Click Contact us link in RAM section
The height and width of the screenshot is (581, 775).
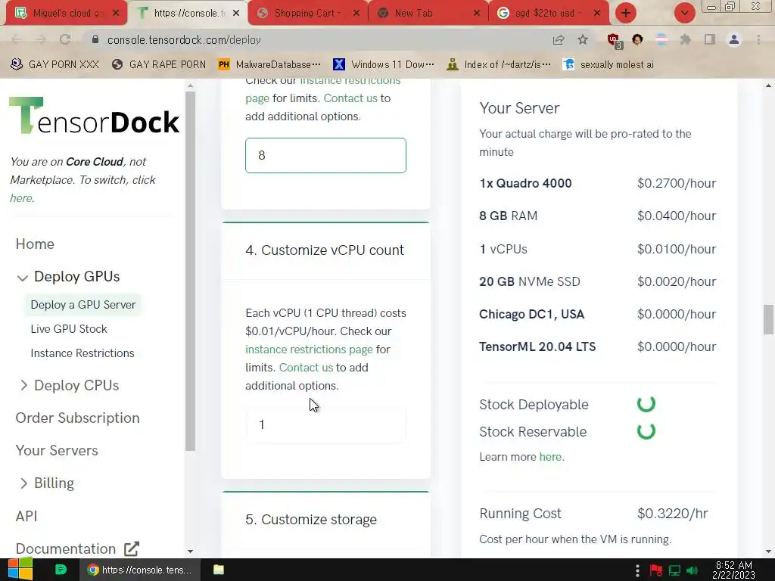tap(350, 98)
